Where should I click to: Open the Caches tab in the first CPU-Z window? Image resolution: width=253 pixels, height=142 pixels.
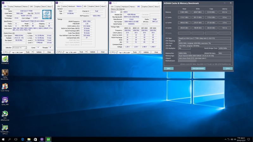pos(11,6)
